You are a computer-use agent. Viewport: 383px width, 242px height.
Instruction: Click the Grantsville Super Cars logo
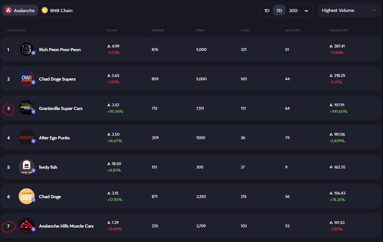27,108
